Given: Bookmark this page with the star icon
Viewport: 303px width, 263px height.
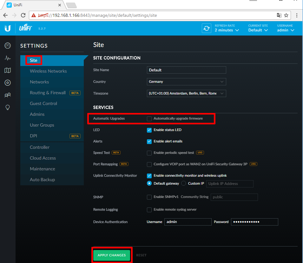Looking at the screenshot, I should point(286,15).
